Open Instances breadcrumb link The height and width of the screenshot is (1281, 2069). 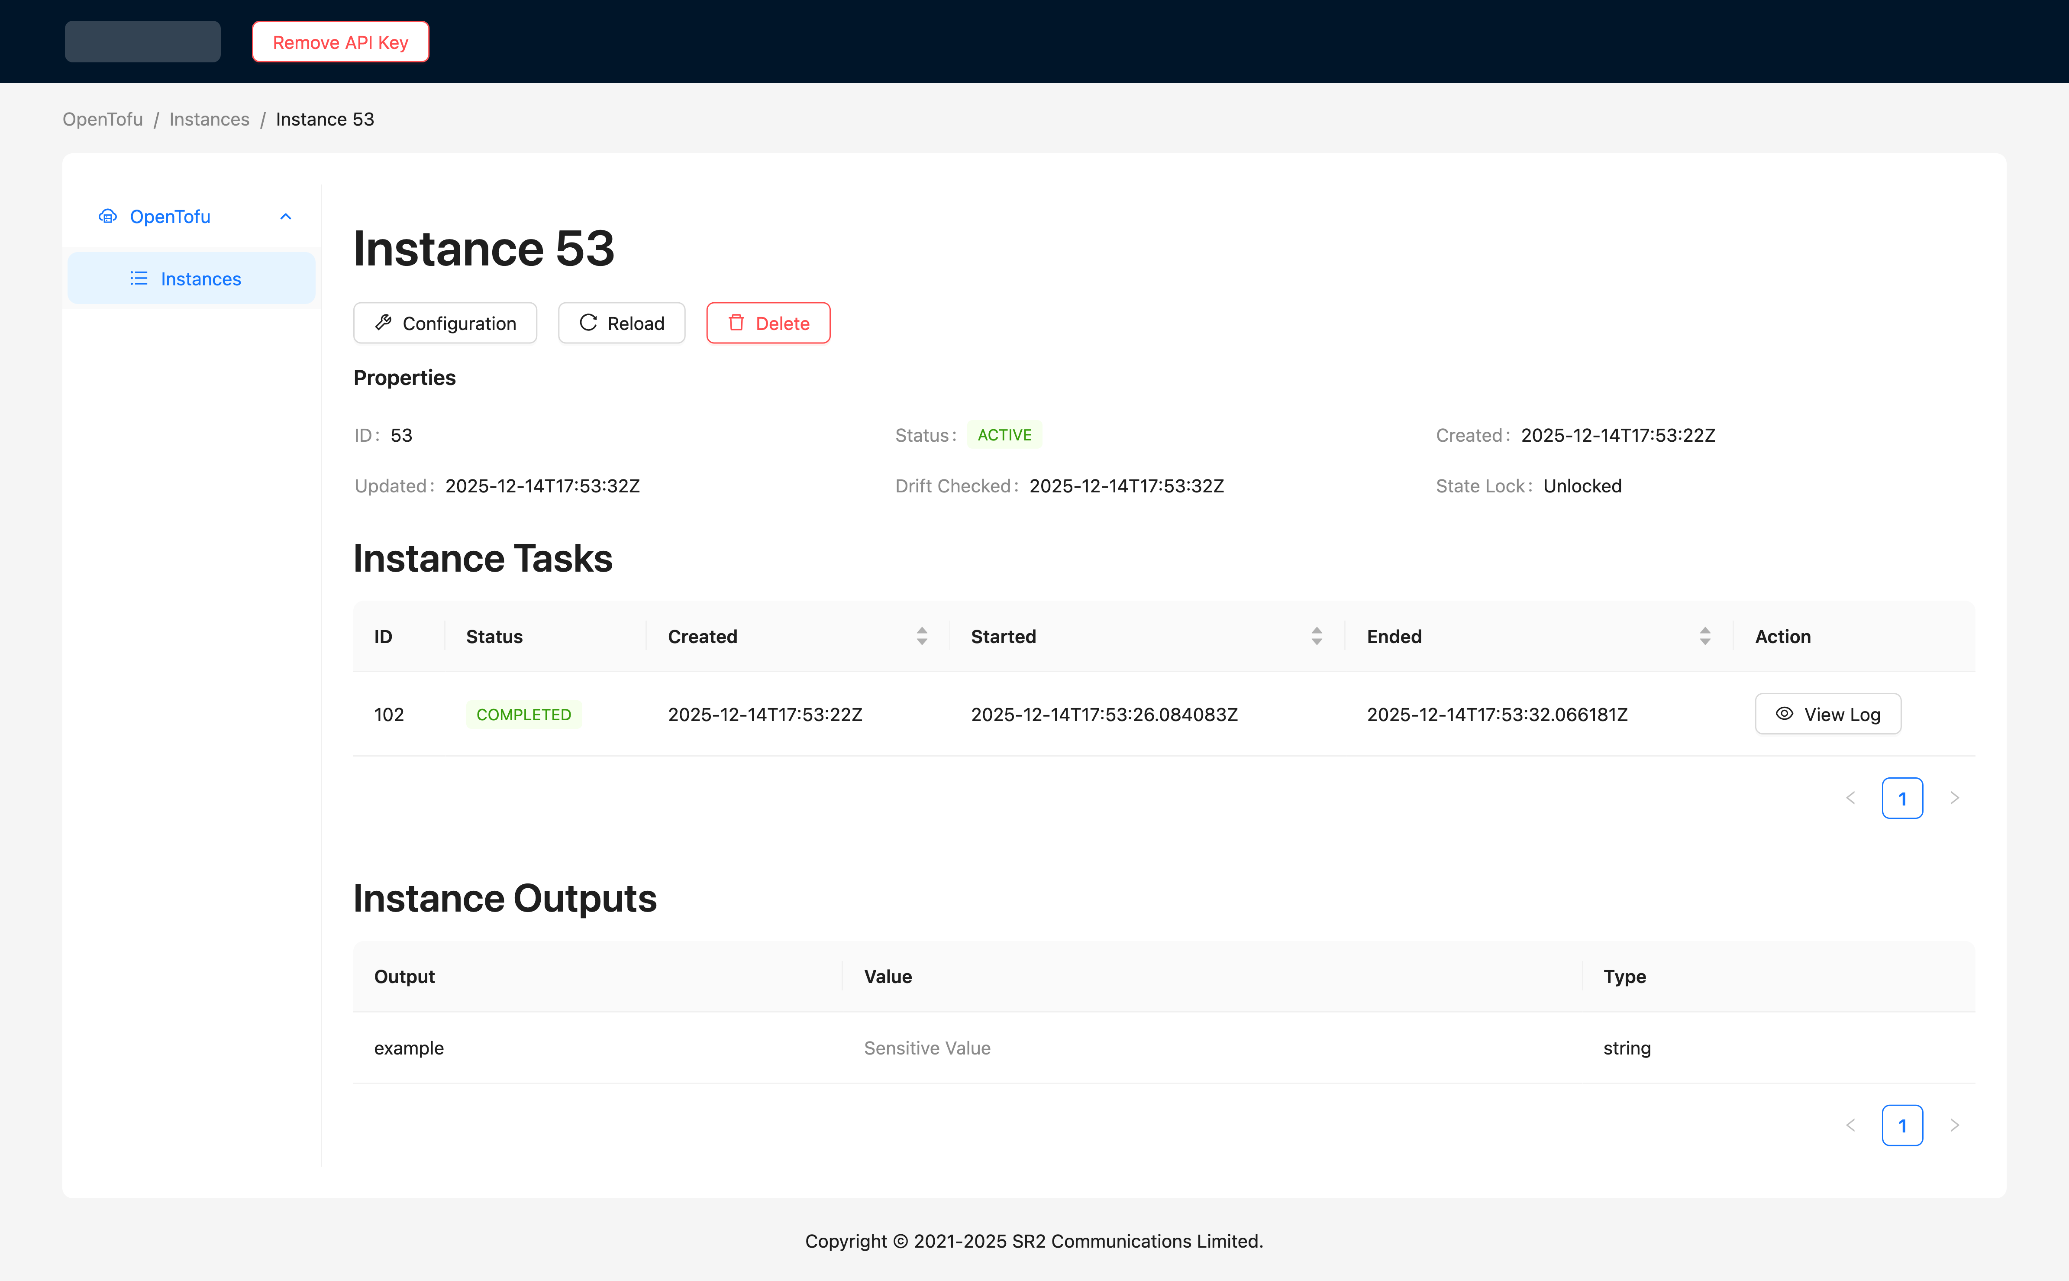209,120
